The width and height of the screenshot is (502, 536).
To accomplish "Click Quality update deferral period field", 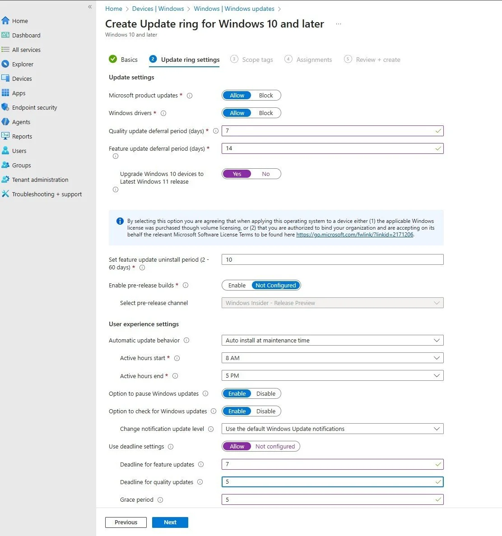I will [332, 131].
